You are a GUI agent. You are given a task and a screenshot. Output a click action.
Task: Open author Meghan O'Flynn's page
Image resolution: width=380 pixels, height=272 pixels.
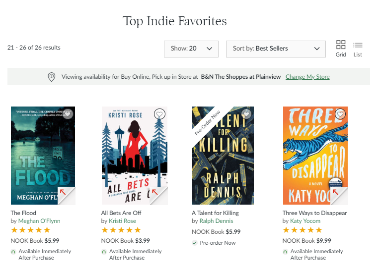tap(39, 221)
